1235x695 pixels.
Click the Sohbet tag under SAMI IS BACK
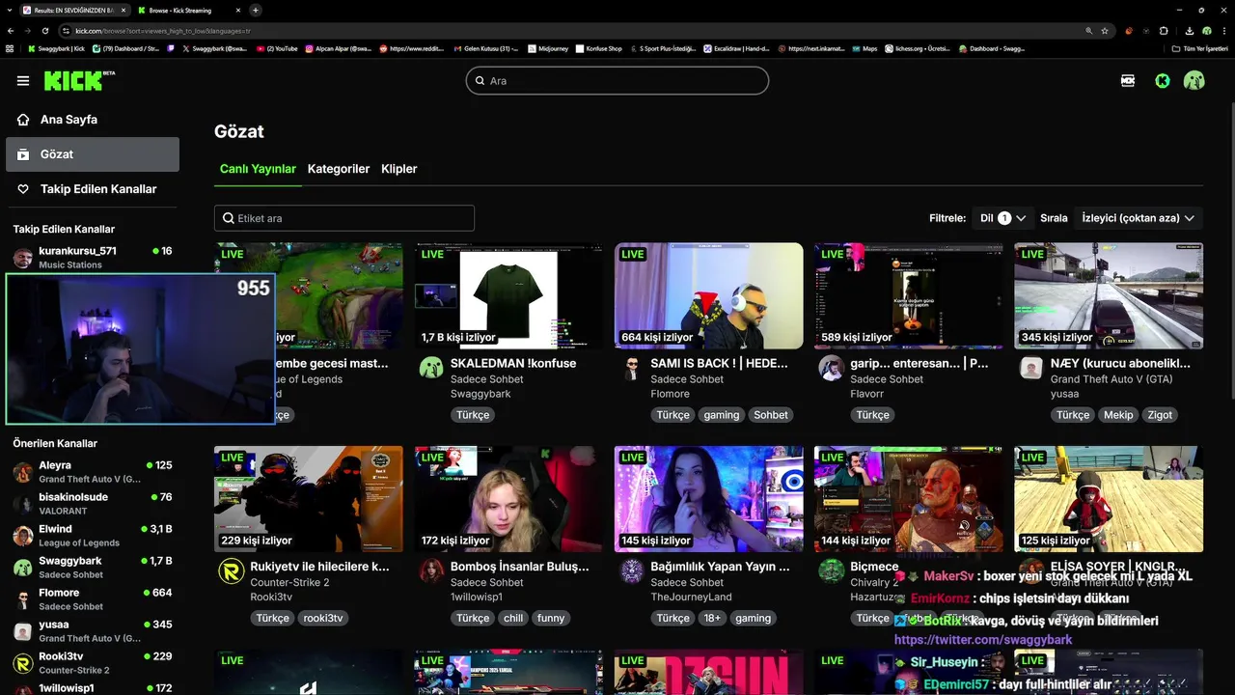[771, 415]
